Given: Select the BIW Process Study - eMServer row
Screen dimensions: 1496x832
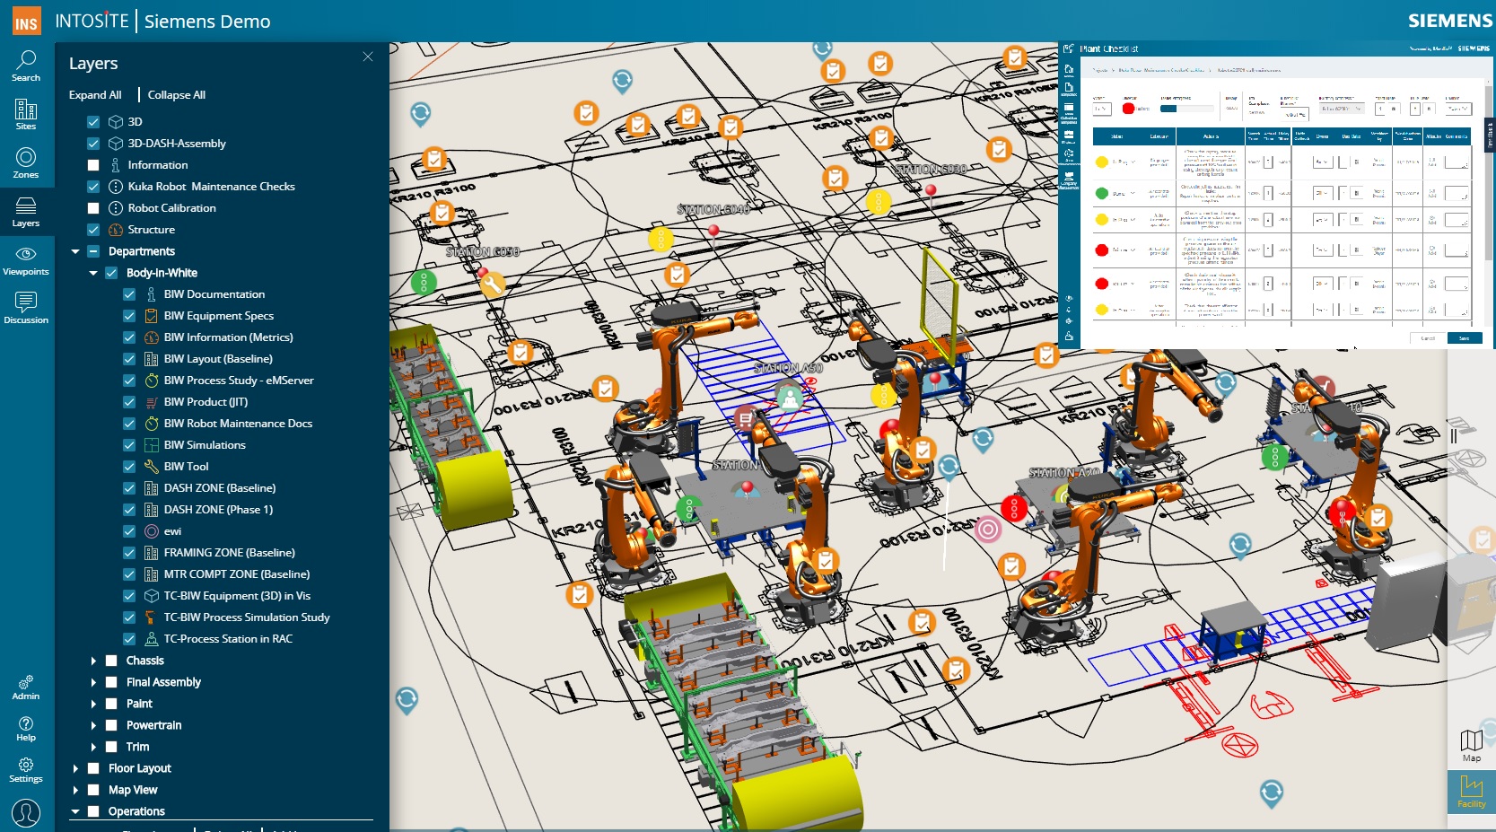Looking at the screenshot, I should point(239,380).
